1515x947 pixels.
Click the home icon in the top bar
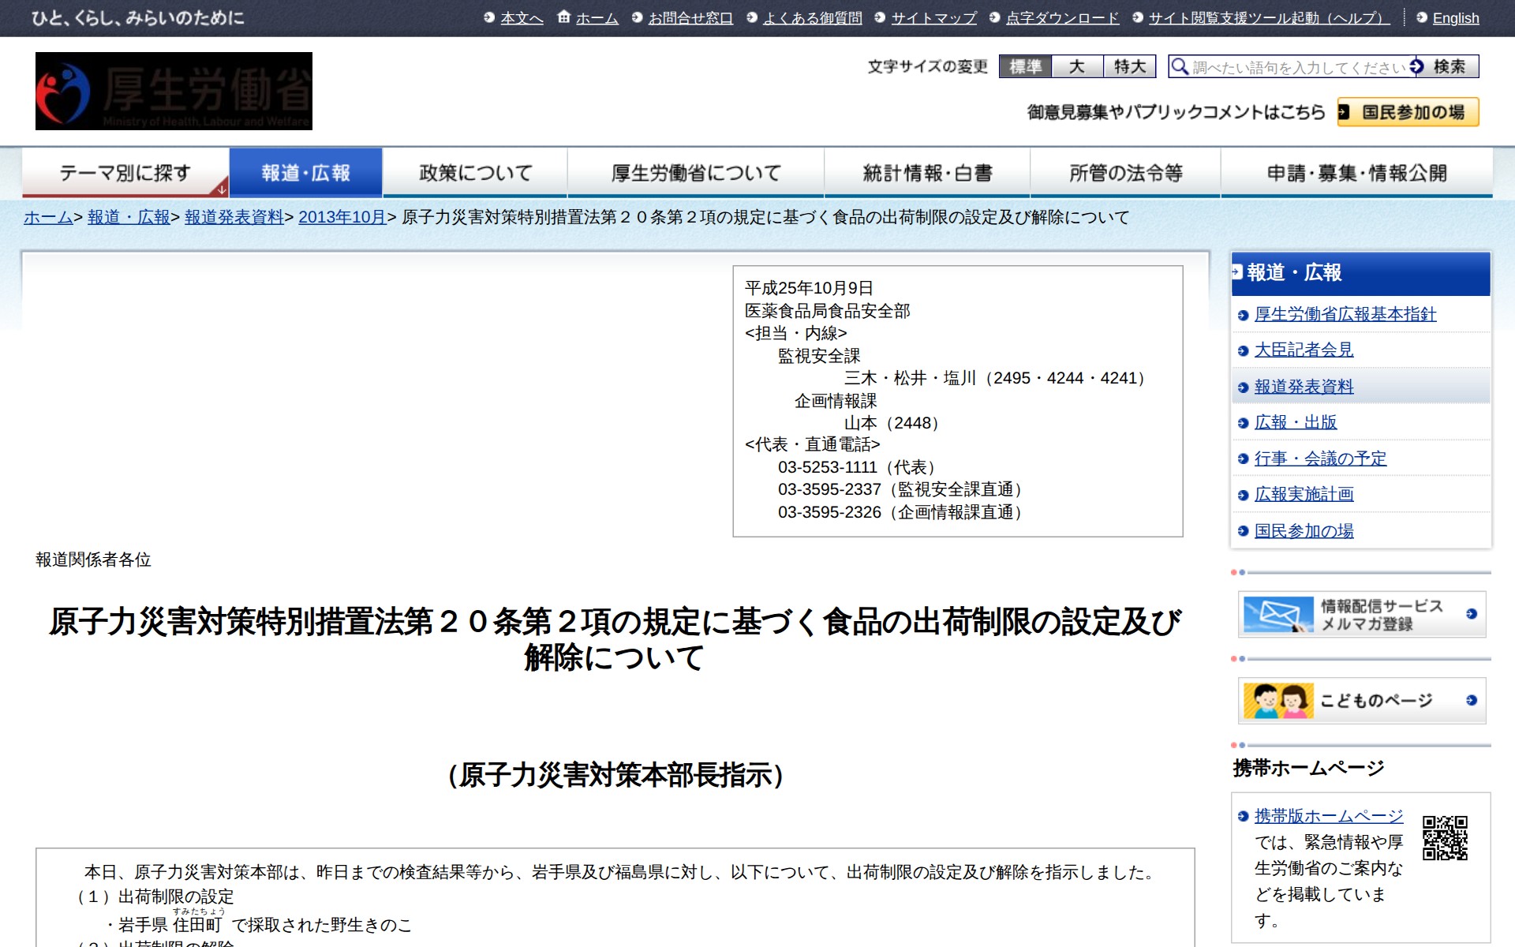(x=563, y=17)
